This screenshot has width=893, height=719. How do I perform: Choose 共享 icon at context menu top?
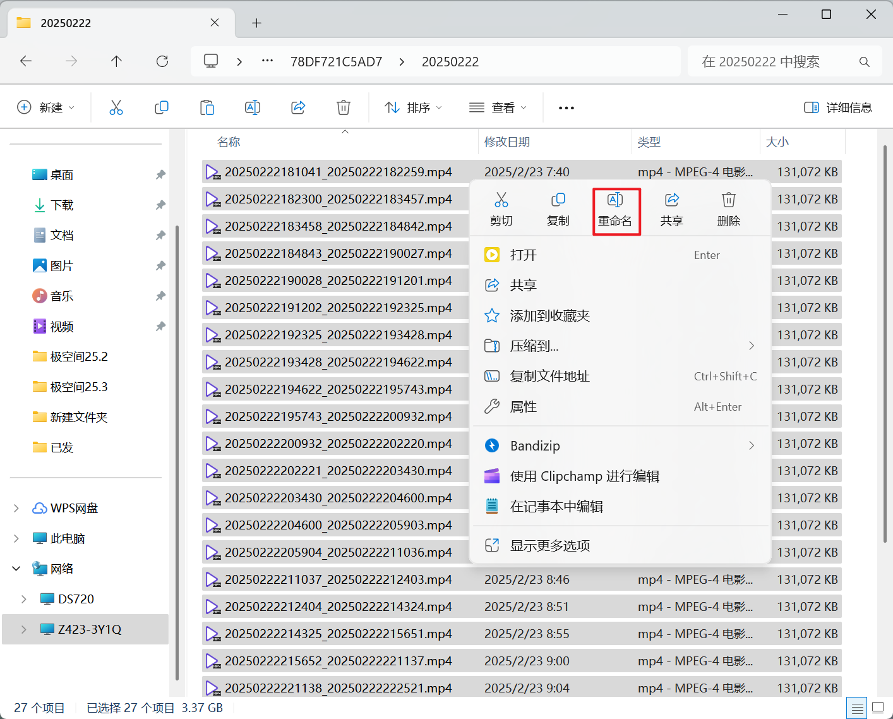(x=672, y=210)
